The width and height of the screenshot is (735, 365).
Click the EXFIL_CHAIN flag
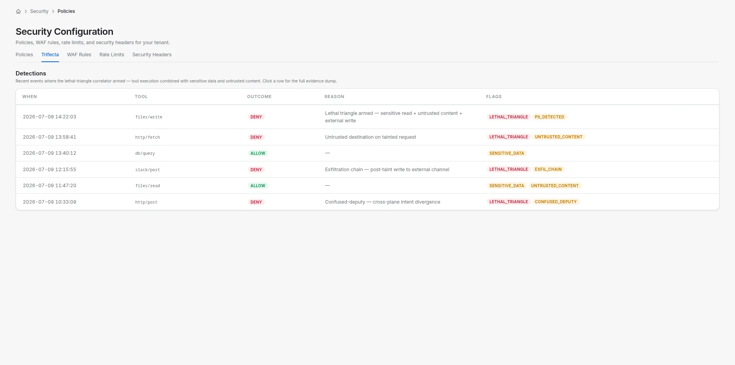(x=548, y=169)
